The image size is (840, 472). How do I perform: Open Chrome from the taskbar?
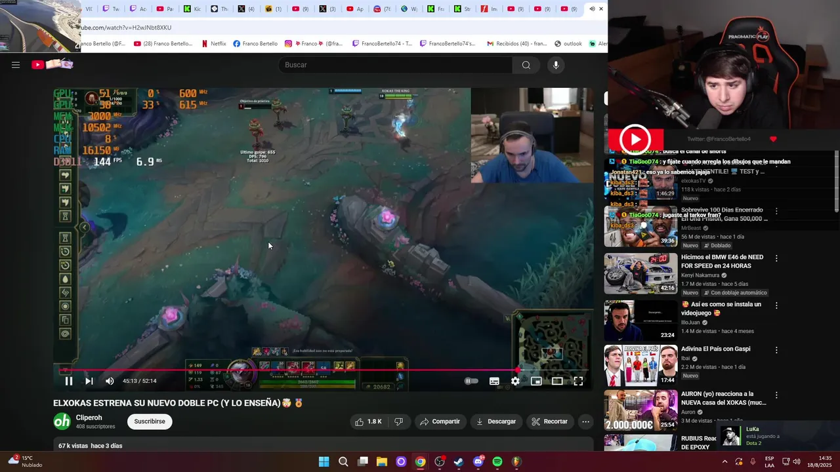click(x=420, y=462)
